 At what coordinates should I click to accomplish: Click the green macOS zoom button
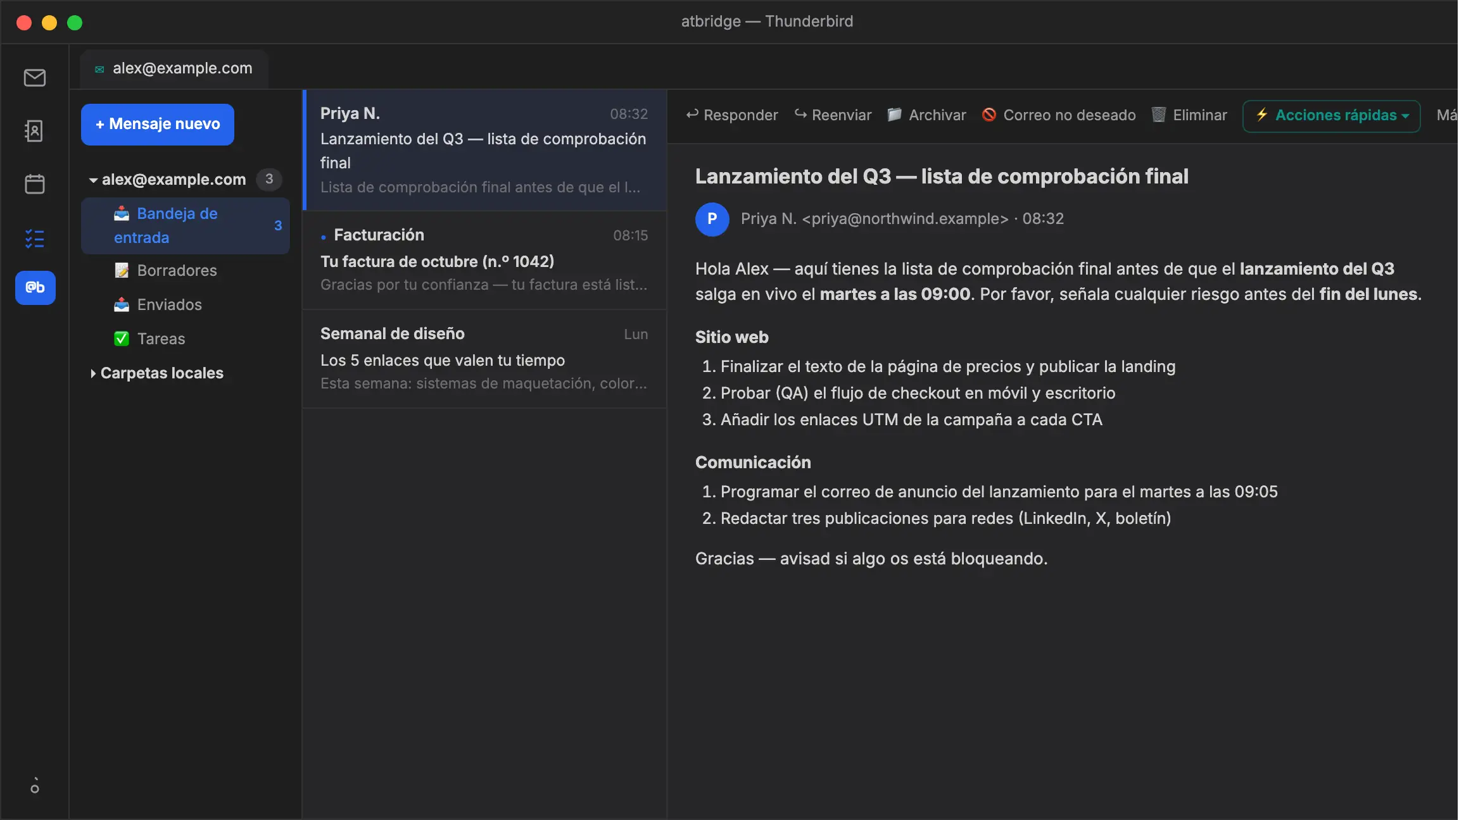[x=75, y=23]
